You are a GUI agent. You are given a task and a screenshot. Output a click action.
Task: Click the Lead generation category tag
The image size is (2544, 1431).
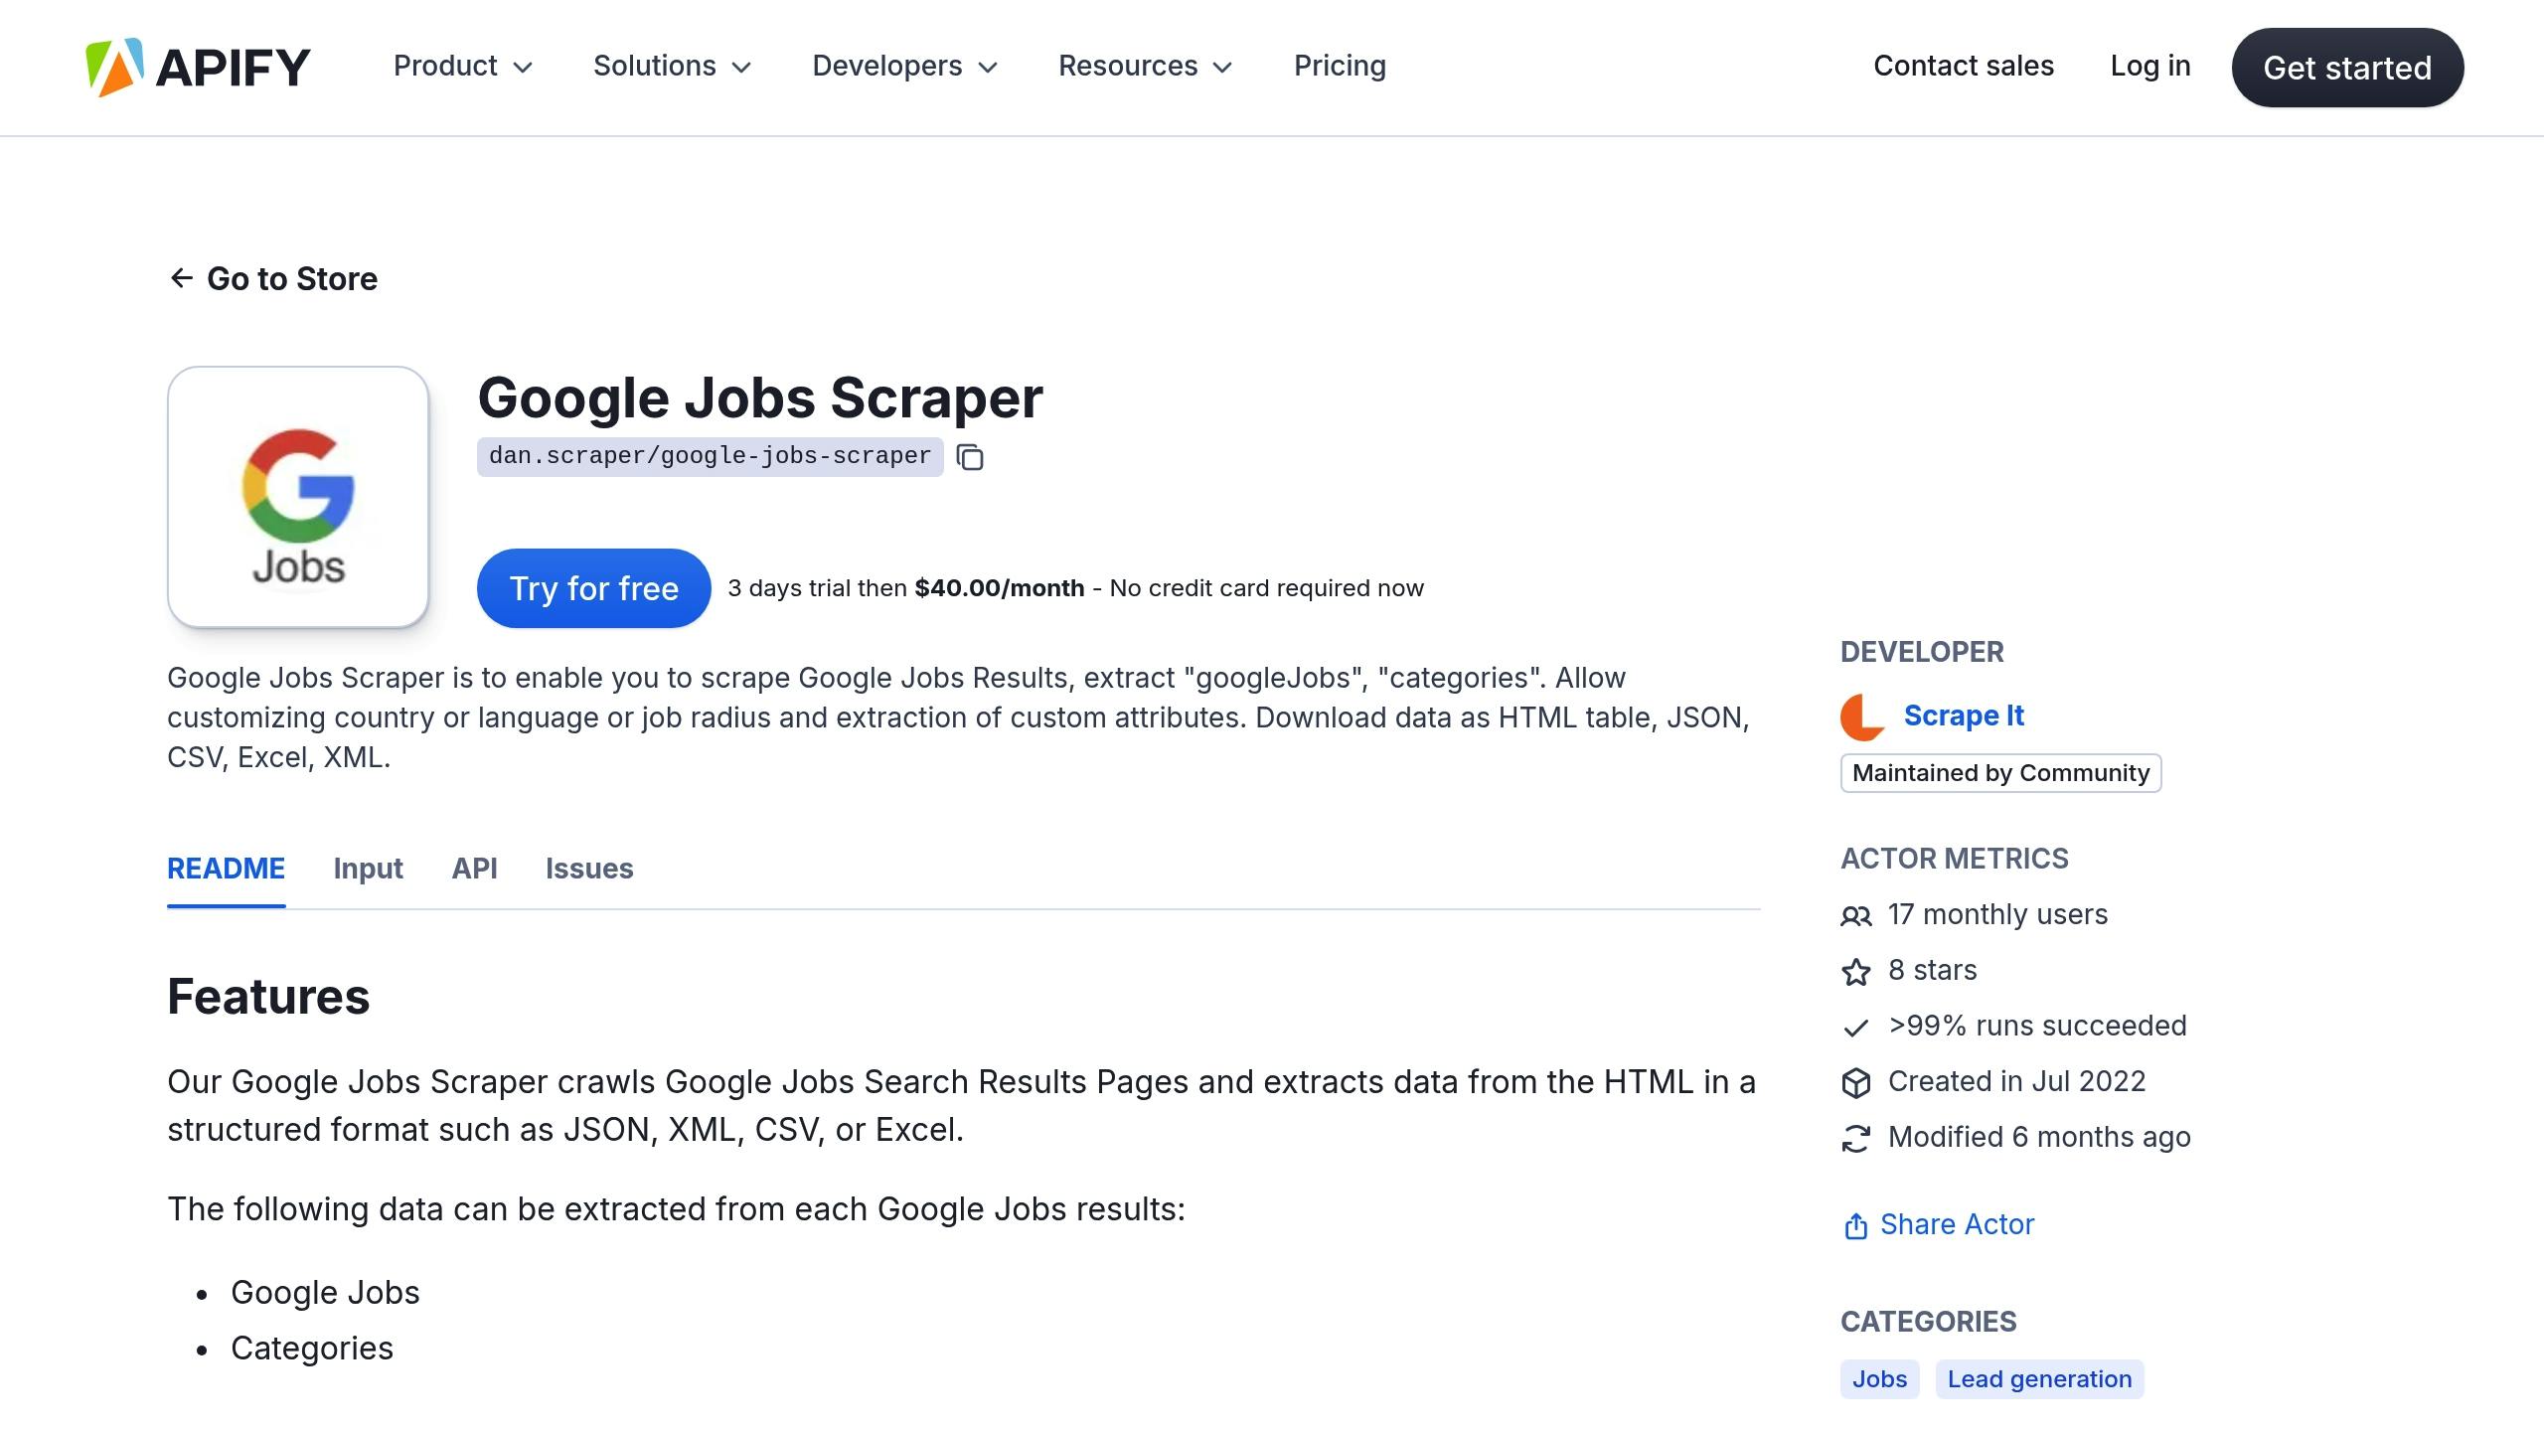click(2039, 1378)
